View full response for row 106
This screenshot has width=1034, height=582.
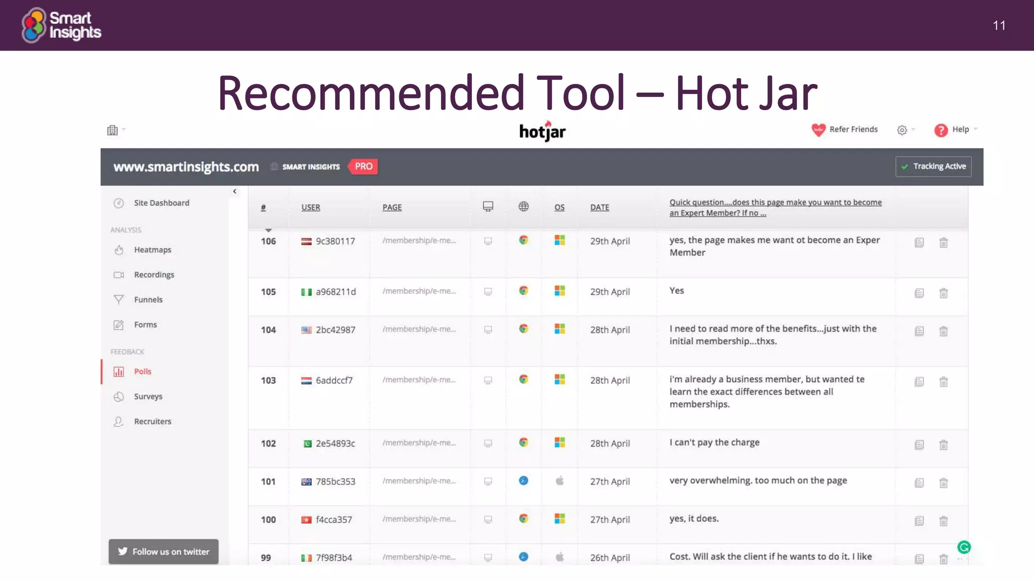tap(919, 243)
